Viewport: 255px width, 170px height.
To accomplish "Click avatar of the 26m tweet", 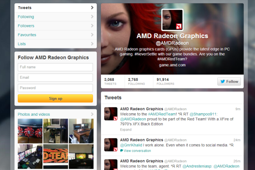I will tap(111, 165).
